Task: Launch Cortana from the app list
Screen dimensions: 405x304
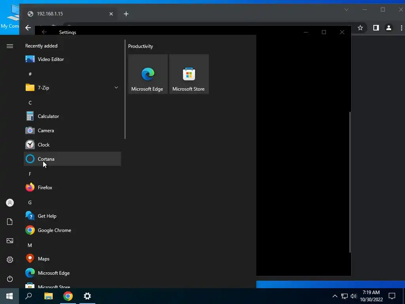Action: pos(72,159)
